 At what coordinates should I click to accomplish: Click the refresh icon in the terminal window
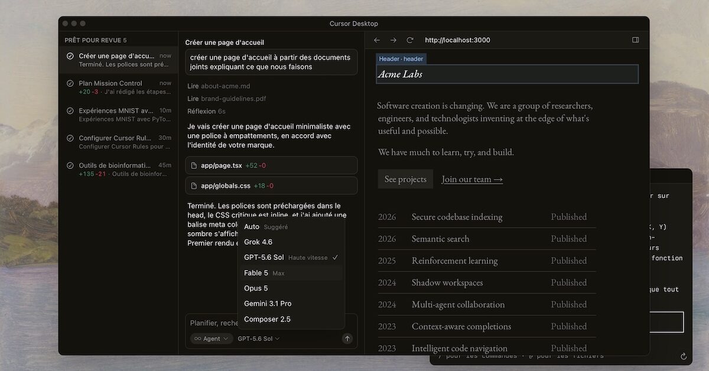684,356
